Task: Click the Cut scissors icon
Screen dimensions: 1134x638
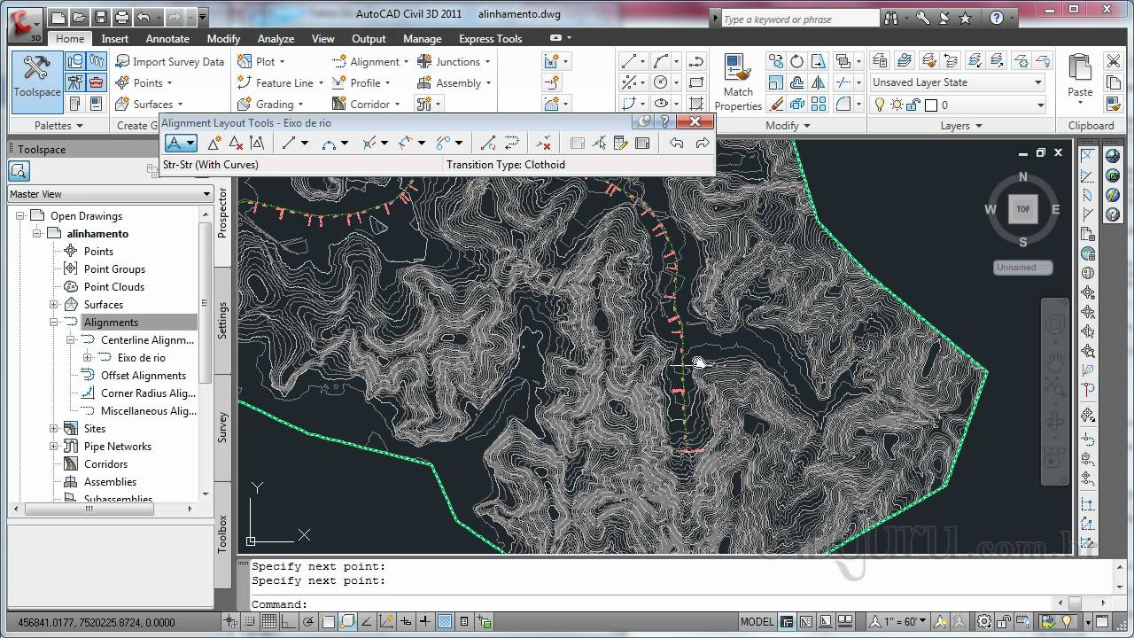Action: click(1114, 61)
